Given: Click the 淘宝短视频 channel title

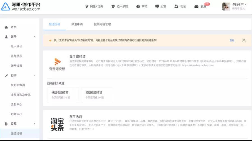Looking at the screenshot, I should 77,57.
